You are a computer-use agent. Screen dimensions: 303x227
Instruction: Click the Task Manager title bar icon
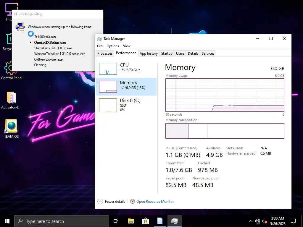point(99,39)
